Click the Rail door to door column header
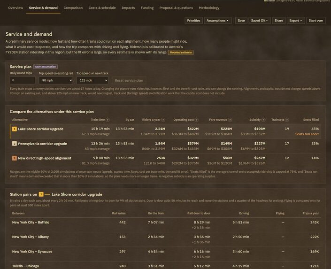The width and height of the screenshot is (331, 269). [x=199, y=213]
